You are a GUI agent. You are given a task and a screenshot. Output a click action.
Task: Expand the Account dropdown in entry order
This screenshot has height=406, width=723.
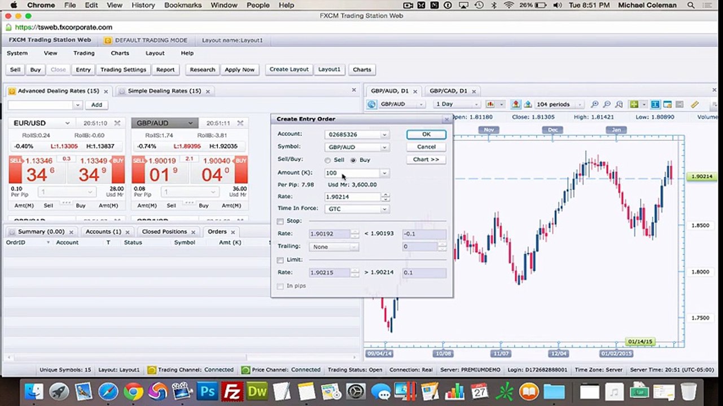(x=384, y=135)
